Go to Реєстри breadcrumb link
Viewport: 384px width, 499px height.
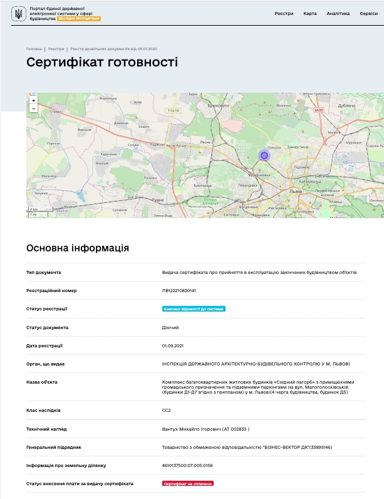(56, 49)
